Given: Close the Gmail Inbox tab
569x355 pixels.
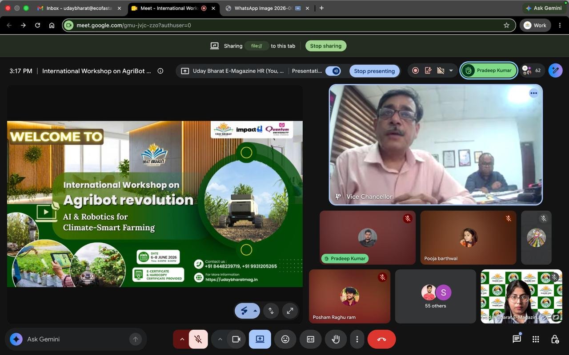Looking at the screenshot, I should 119,8.
